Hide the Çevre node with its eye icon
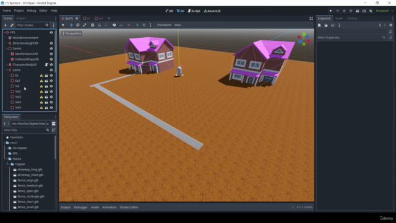Screen dimensions: 396x223 pyautogui.click(x=51, y=70)
